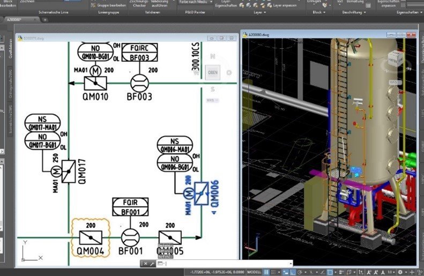Viewport: 424px width, 276px height.
Task: Toggle polar tracking in the status bar
Action: [300, 272]
